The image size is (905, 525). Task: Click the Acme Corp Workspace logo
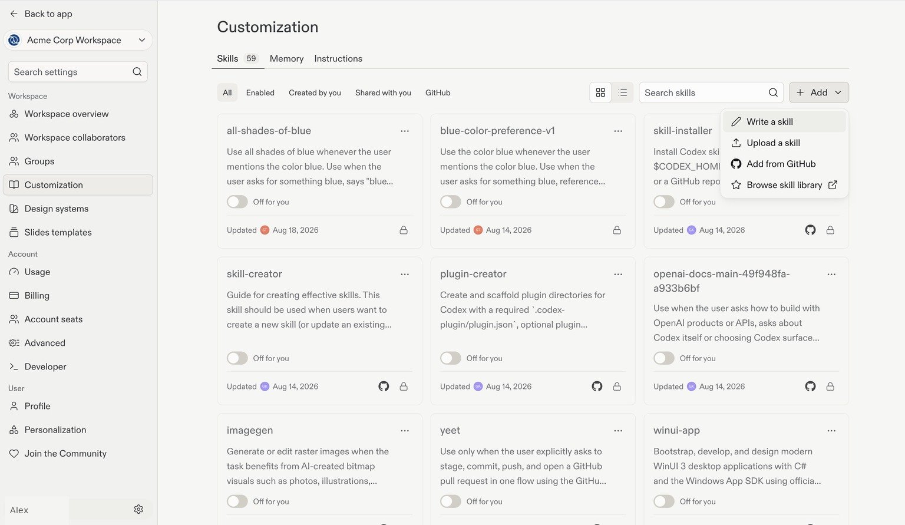(x=14, y=40)
